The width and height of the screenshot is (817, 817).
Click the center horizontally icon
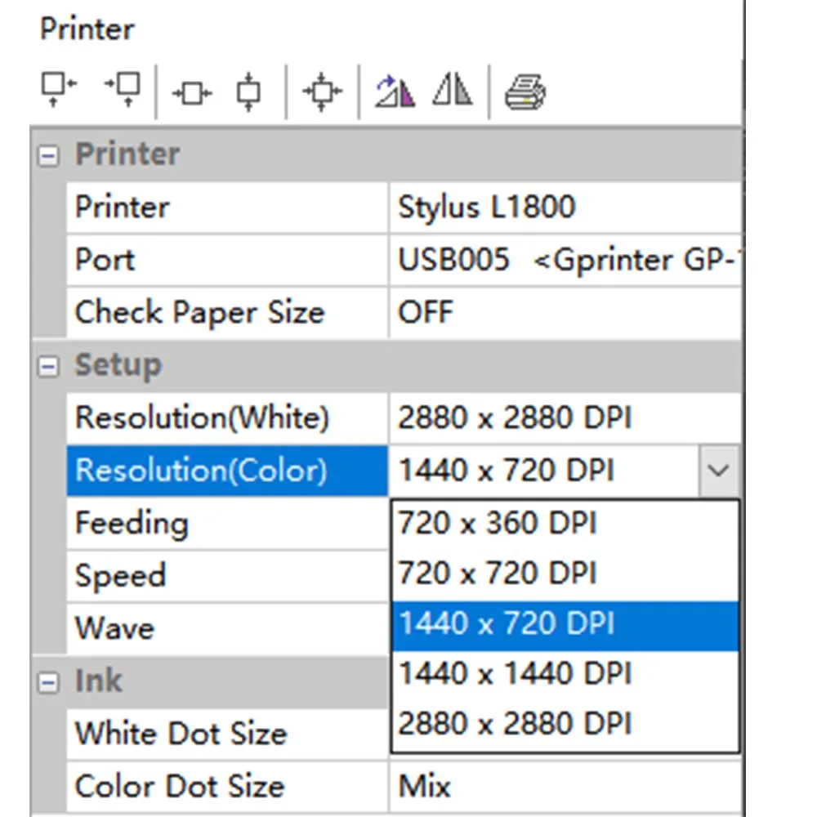(x=192, y=94)
